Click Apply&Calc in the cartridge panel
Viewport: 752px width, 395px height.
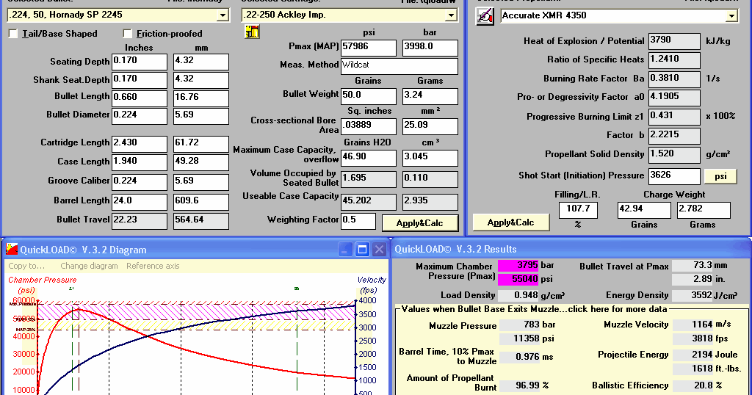point(419,223)
